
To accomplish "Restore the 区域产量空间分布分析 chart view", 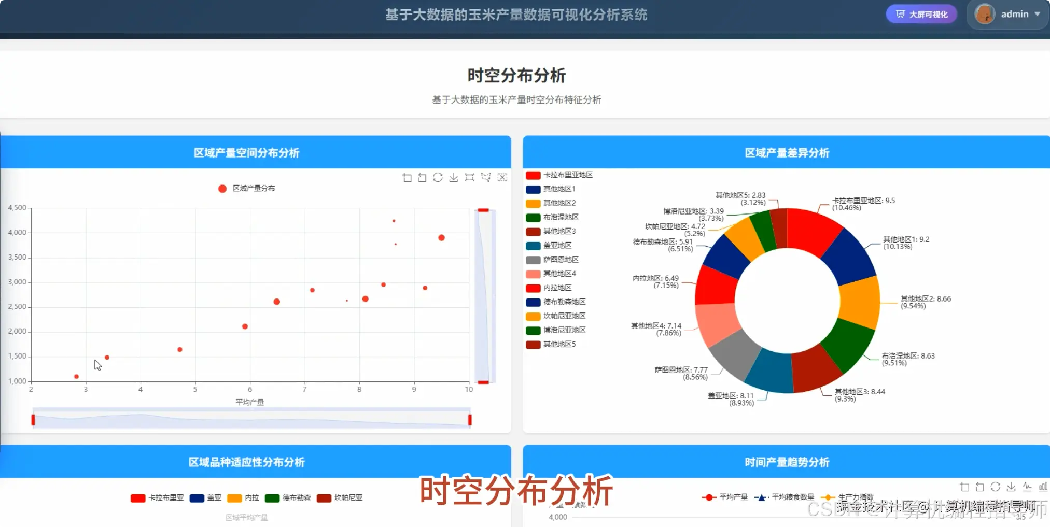I will pyautogui.click(x=438, y=178).
